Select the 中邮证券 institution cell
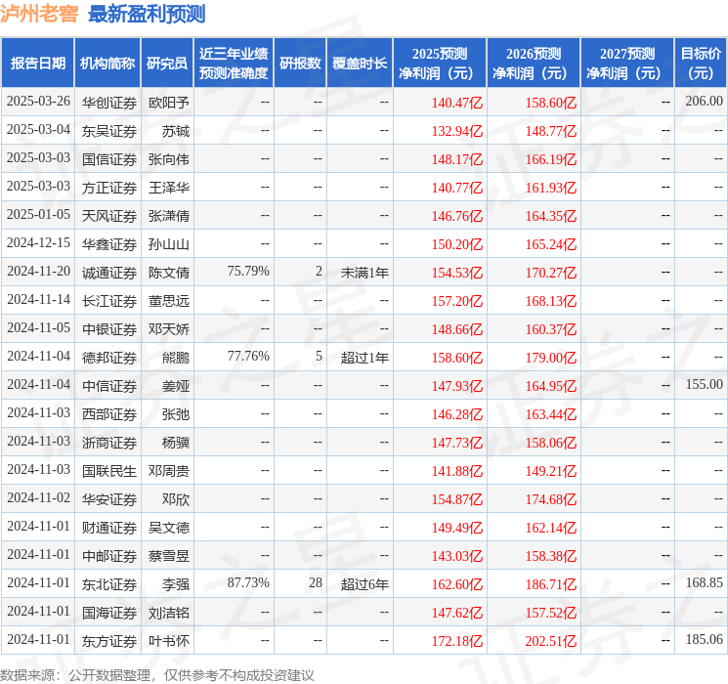The height and width of the screenshot is (684, 728). 109,556
